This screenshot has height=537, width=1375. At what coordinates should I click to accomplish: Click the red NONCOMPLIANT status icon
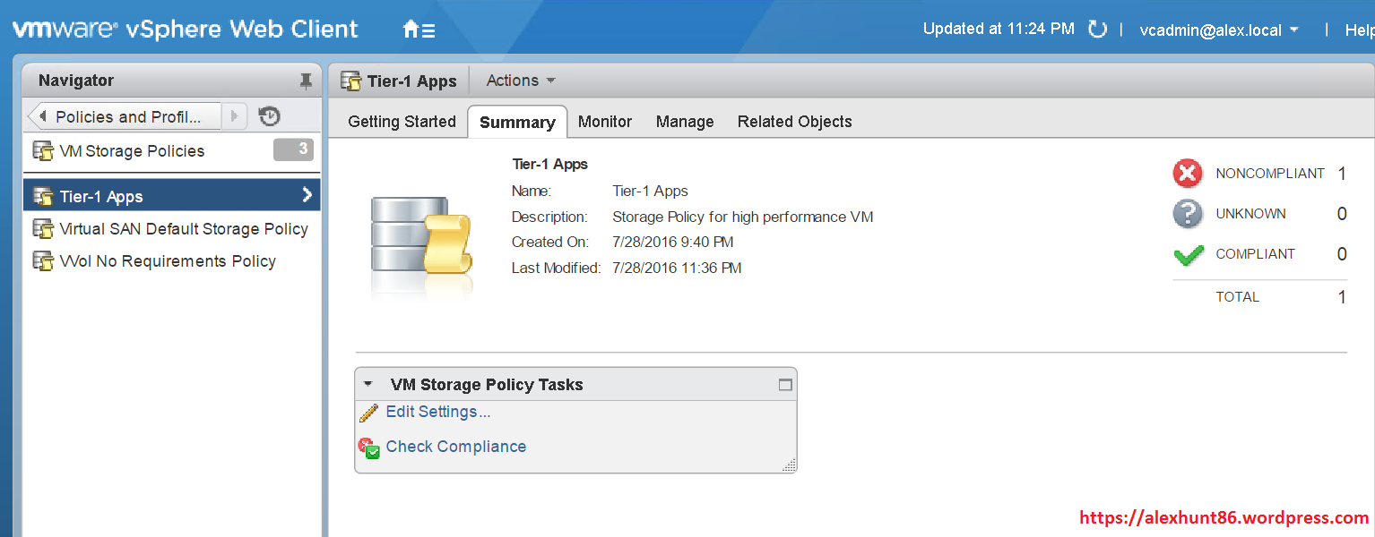pos(1187,173)
